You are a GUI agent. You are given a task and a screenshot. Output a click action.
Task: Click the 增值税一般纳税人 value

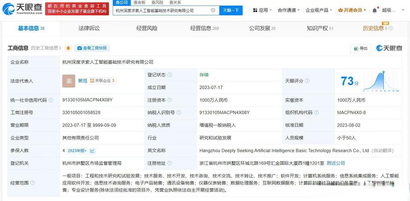click(217, 125)
